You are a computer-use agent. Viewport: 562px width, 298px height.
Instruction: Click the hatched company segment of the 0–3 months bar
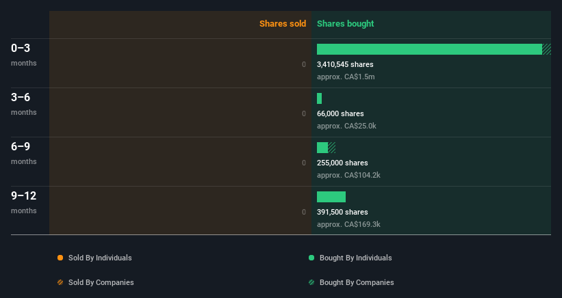(546, 49)
